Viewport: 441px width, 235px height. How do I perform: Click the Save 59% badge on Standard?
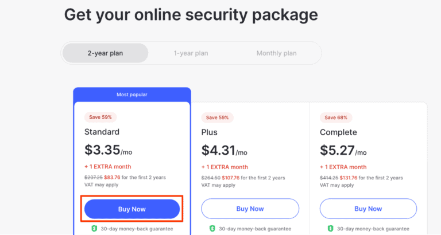[x=101, y=117]
